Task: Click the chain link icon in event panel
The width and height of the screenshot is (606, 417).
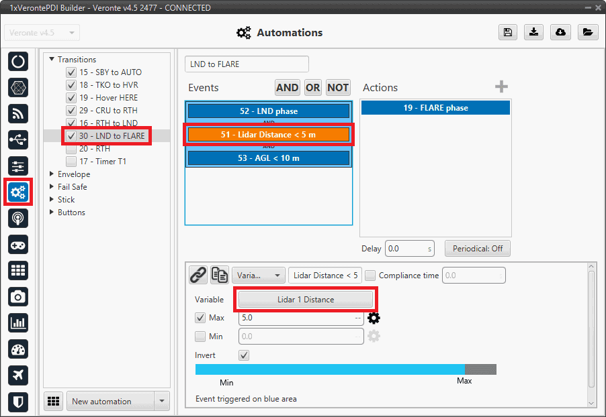Action: point(198,275)
